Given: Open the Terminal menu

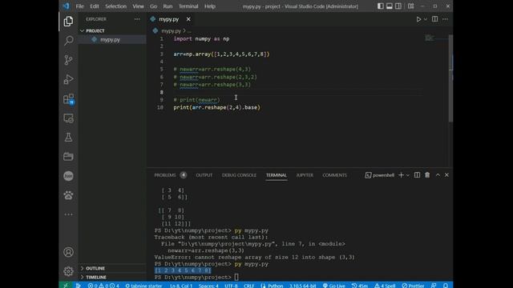Looking at the screenshot, I should point(188,6).
